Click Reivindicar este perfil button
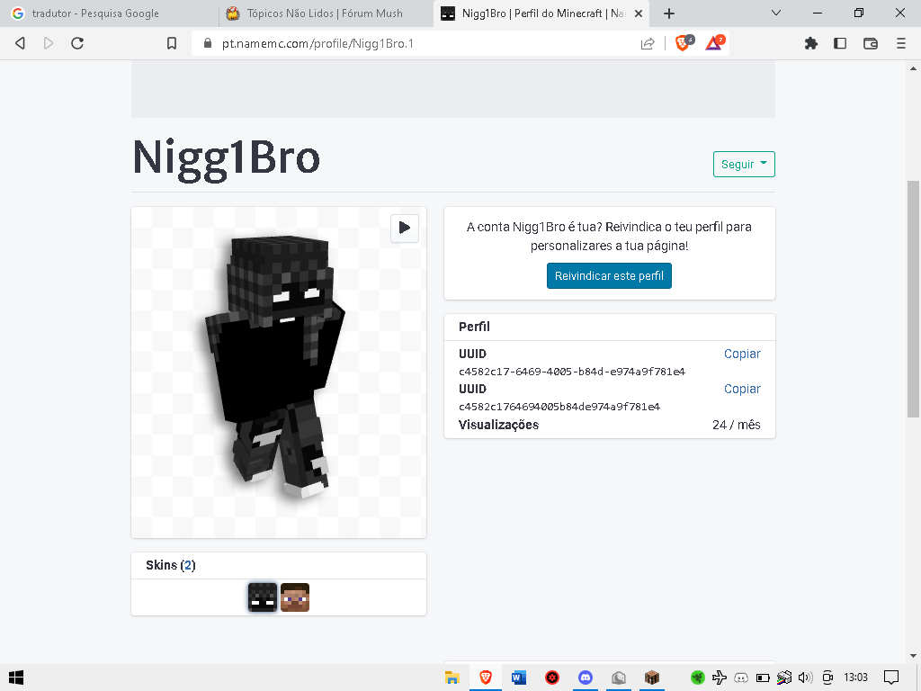Screen dimensions: 921x691 click(x=609, y=275)
